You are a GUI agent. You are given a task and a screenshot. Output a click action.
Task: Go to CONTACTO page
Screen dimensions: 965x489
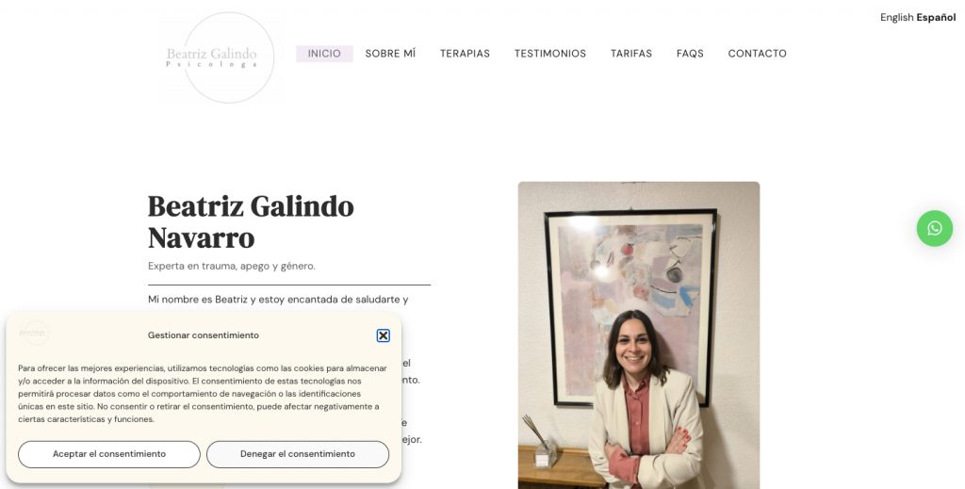(757, 54)
